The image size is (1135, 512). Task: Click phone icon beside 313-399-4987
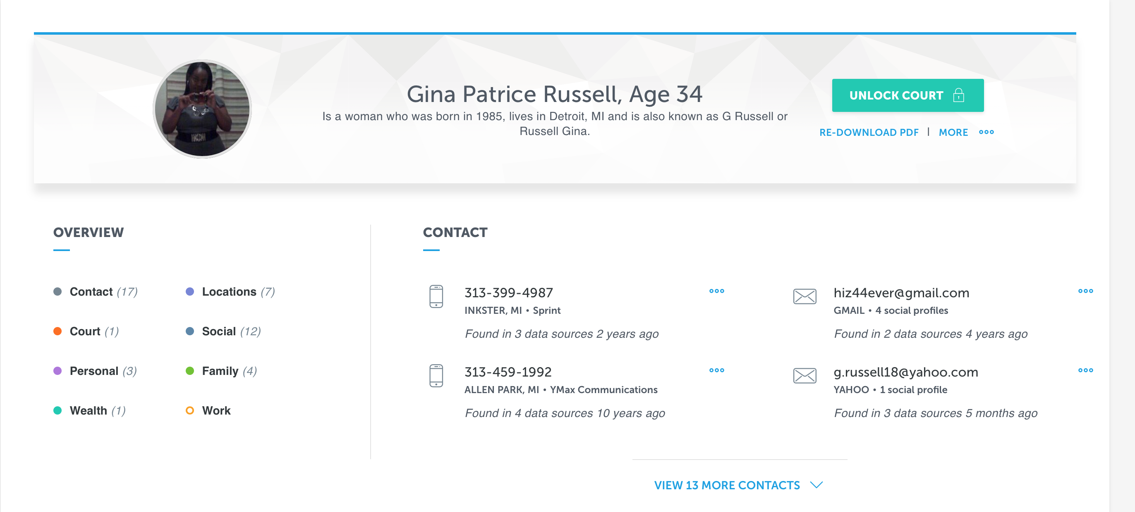[436, 296]
